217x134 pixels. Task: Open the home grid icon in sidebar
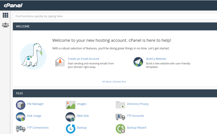(5, 15)
